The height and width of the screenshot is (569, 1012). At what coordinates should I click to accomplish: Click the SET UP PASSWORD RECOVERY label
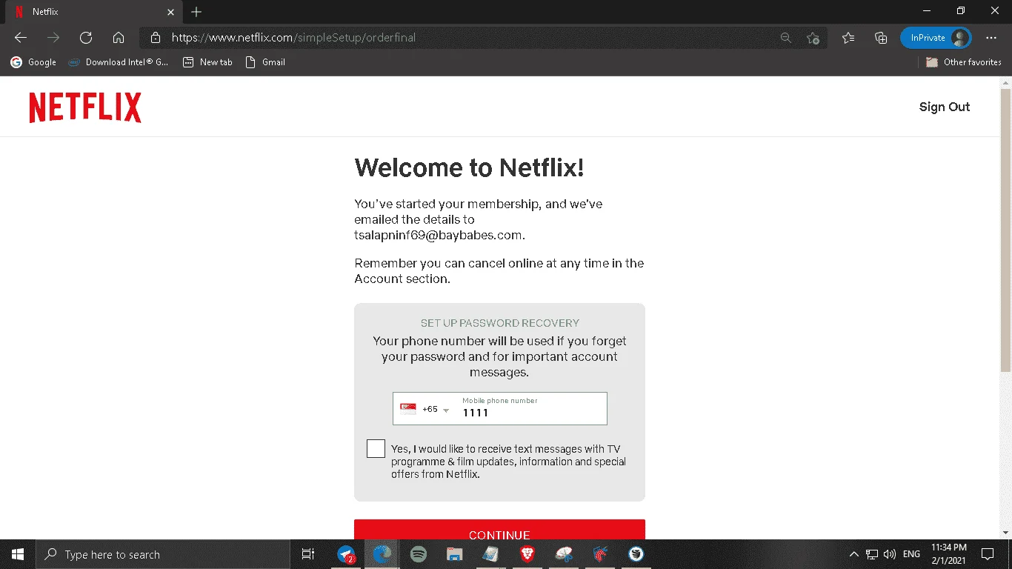(x=500, y=323)
